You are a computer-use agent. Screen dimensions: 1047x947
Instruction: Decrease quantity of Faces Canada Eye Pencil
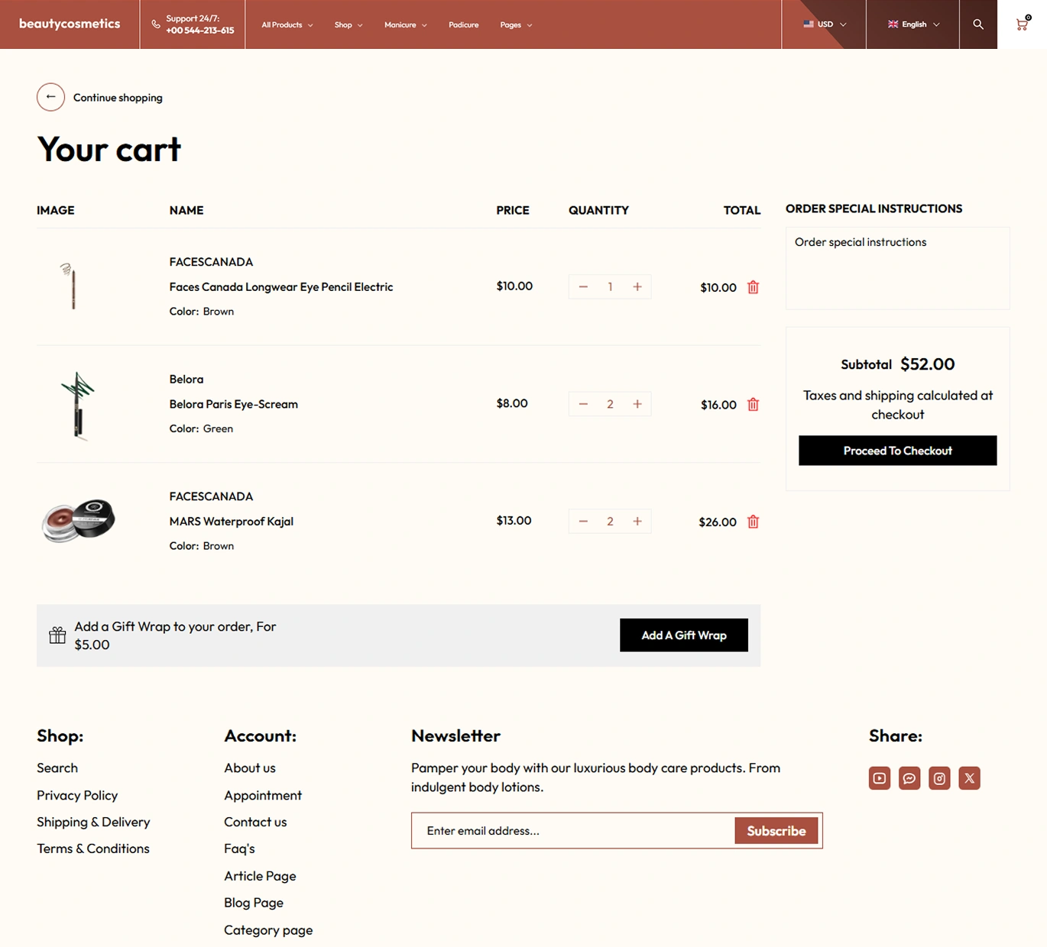[583, 287]
